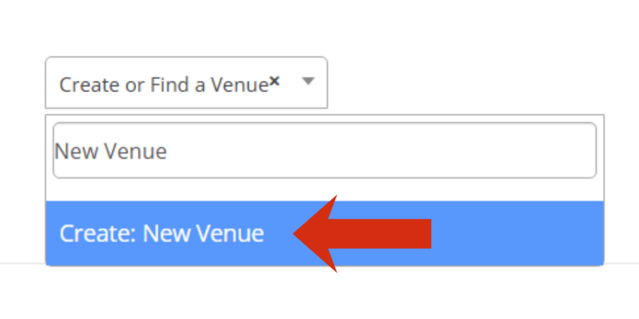Click the white gap below the search field

pos(324,189)
